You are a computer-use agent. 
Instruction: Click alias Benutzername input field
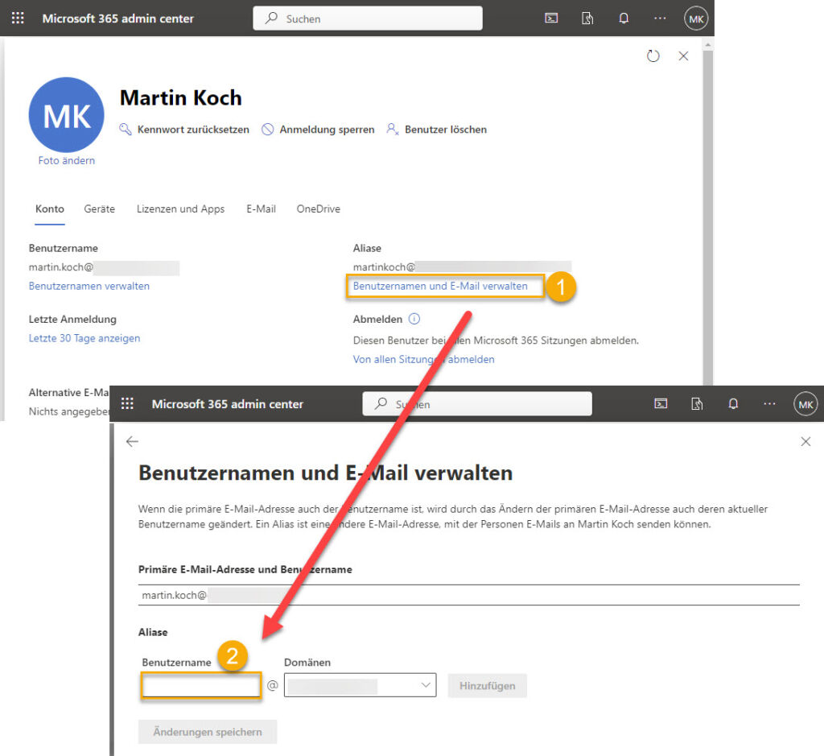(201, 685)
